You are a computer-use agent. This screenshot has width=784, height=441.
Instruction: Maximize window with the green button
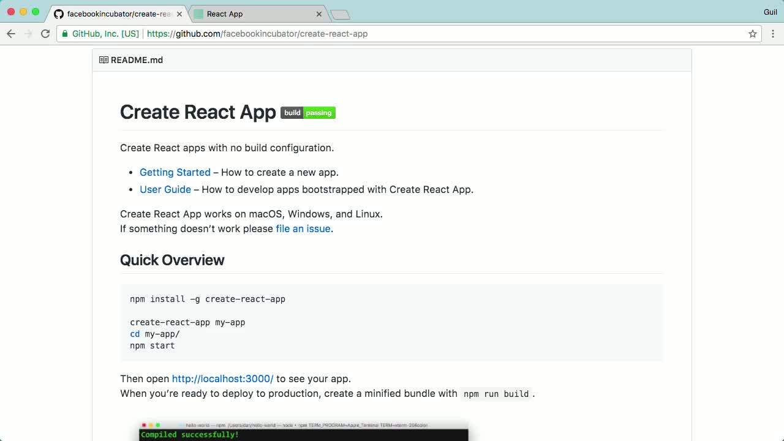(x=36, y=12)
